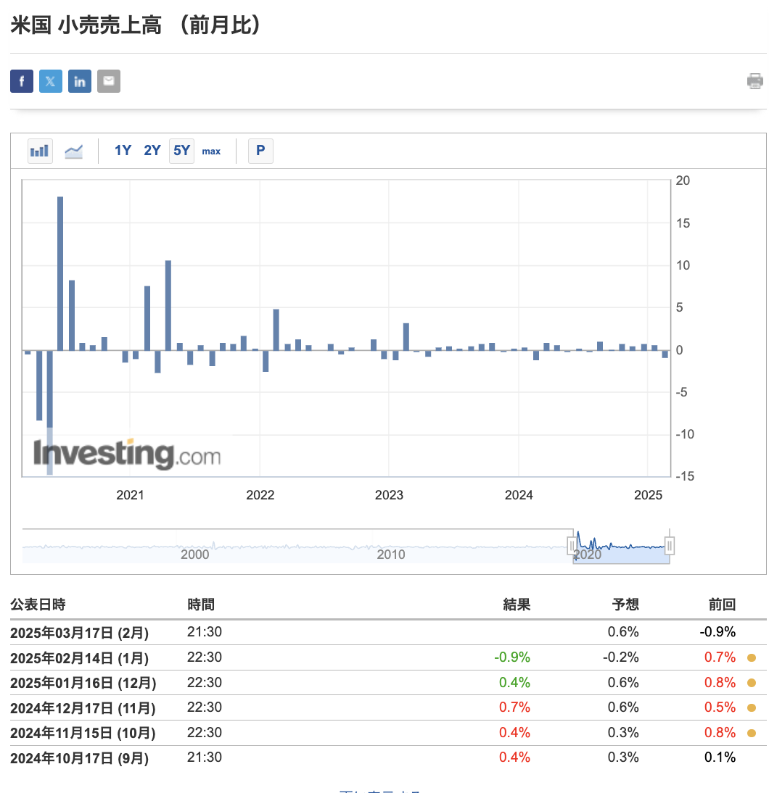Choose the 5Y chart range
The height and width of the screenshot is (793, 769).
pyautogui.click(x=182, y=151)
